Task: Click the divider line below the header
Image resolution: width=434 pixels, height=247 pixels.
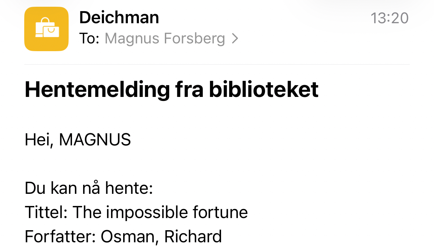Action: click(x=217, y=64)
